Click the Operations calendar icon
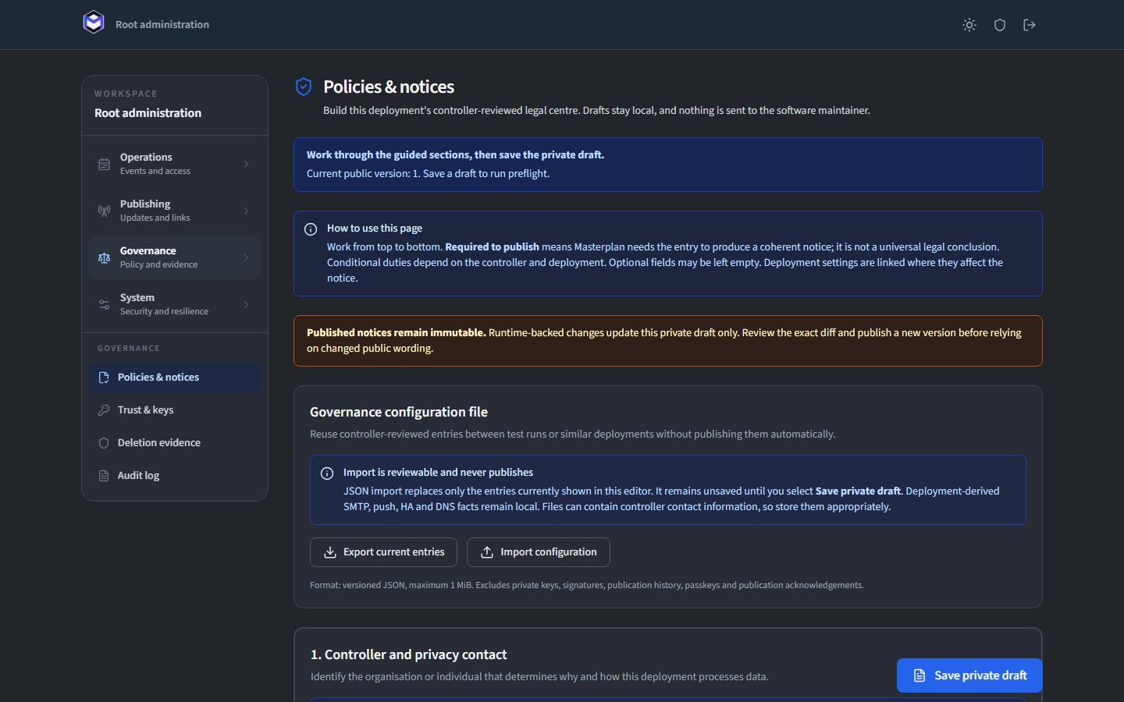 click(x=104, y=164)
